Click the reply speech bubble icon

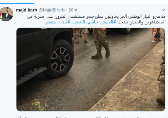[x=19, y=117]
